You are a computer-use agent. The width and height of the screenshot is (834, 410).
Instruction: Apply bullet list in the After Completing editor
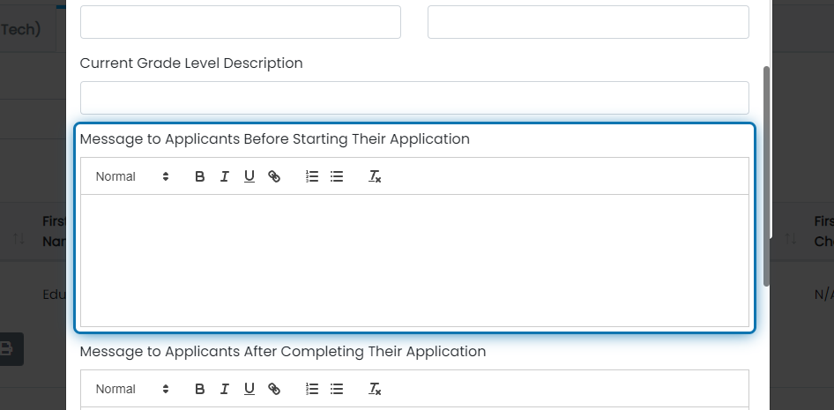337,389
